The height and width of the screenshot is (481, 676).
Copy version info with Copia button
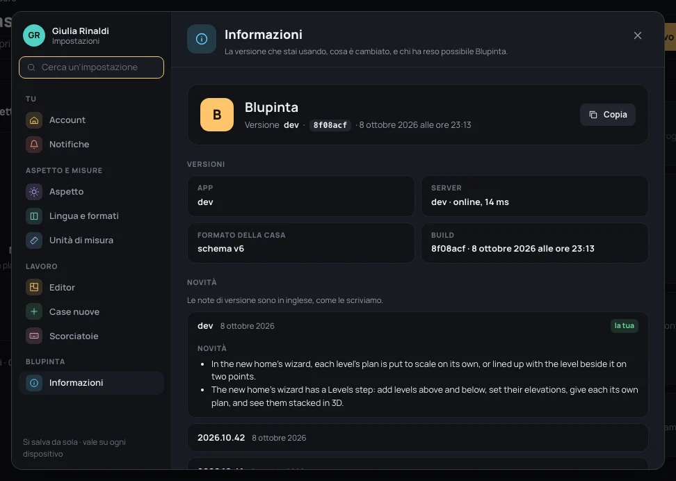pos(607,115)
